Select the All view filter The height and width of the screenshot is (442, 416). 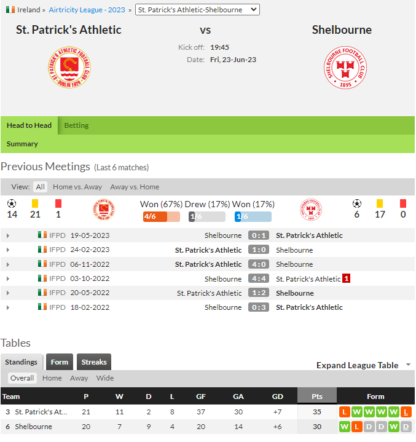click(40, 187)
